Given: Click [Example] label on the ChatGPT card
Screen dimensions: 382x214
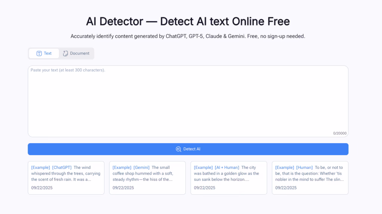Looking at the screenshot, I should [x=41, y=167].
